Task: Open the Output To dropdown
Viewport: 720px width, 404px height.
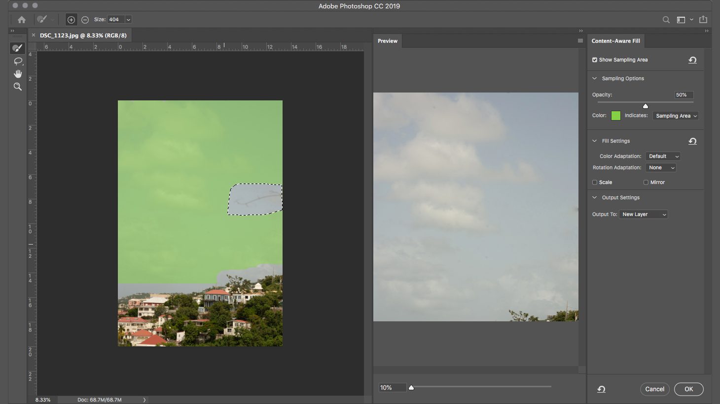Action: tap(643, 215)
